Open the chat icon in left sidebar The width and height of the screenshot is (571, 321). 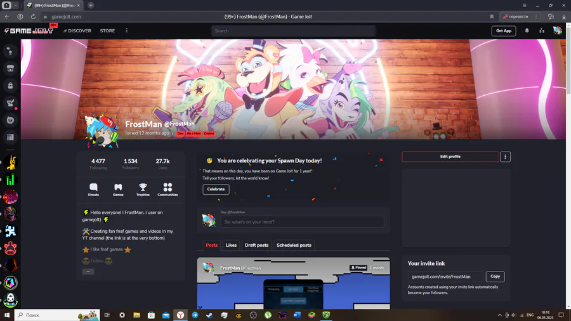tap(10, 120)
